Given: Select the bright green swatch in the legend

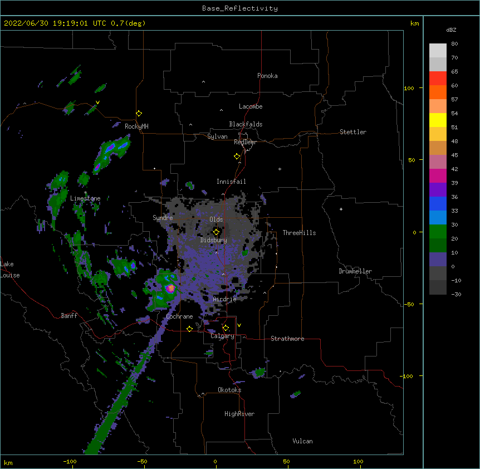Looking at the screenshot, I should click(438, 232).
